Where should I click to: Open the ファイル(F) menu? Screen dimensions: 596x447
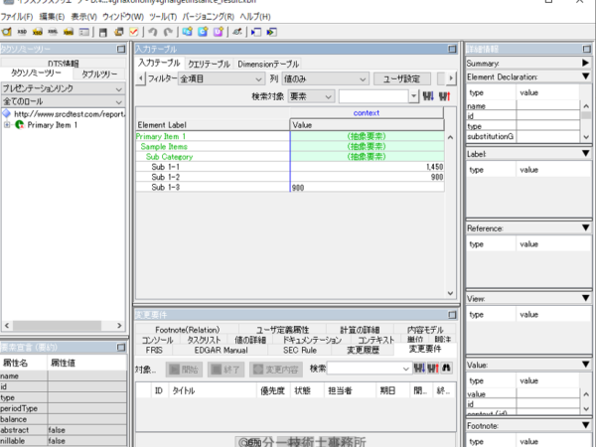(x=16, y=17)
